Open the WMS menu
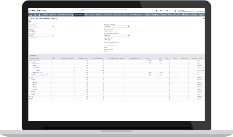This screenshot has width=233, height=137. [x=169, y=15]
